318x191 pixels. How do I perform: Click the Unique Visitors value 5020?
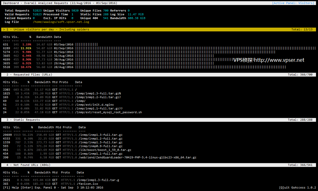(75, 11)
